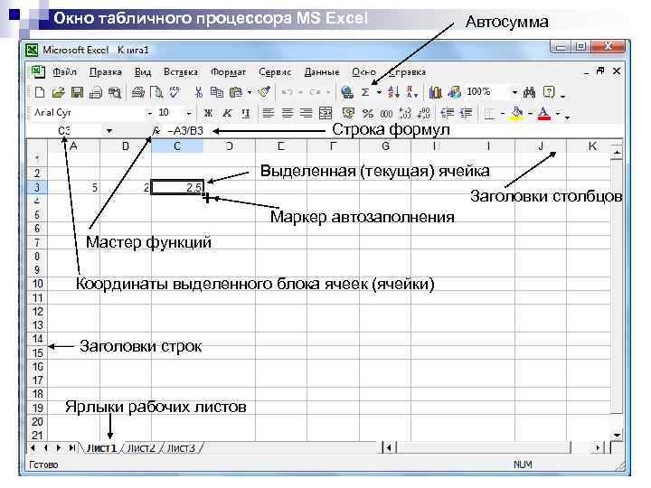Viewport: 651px width, 488px height.
Task: Select row header 10
Action: 37,284
